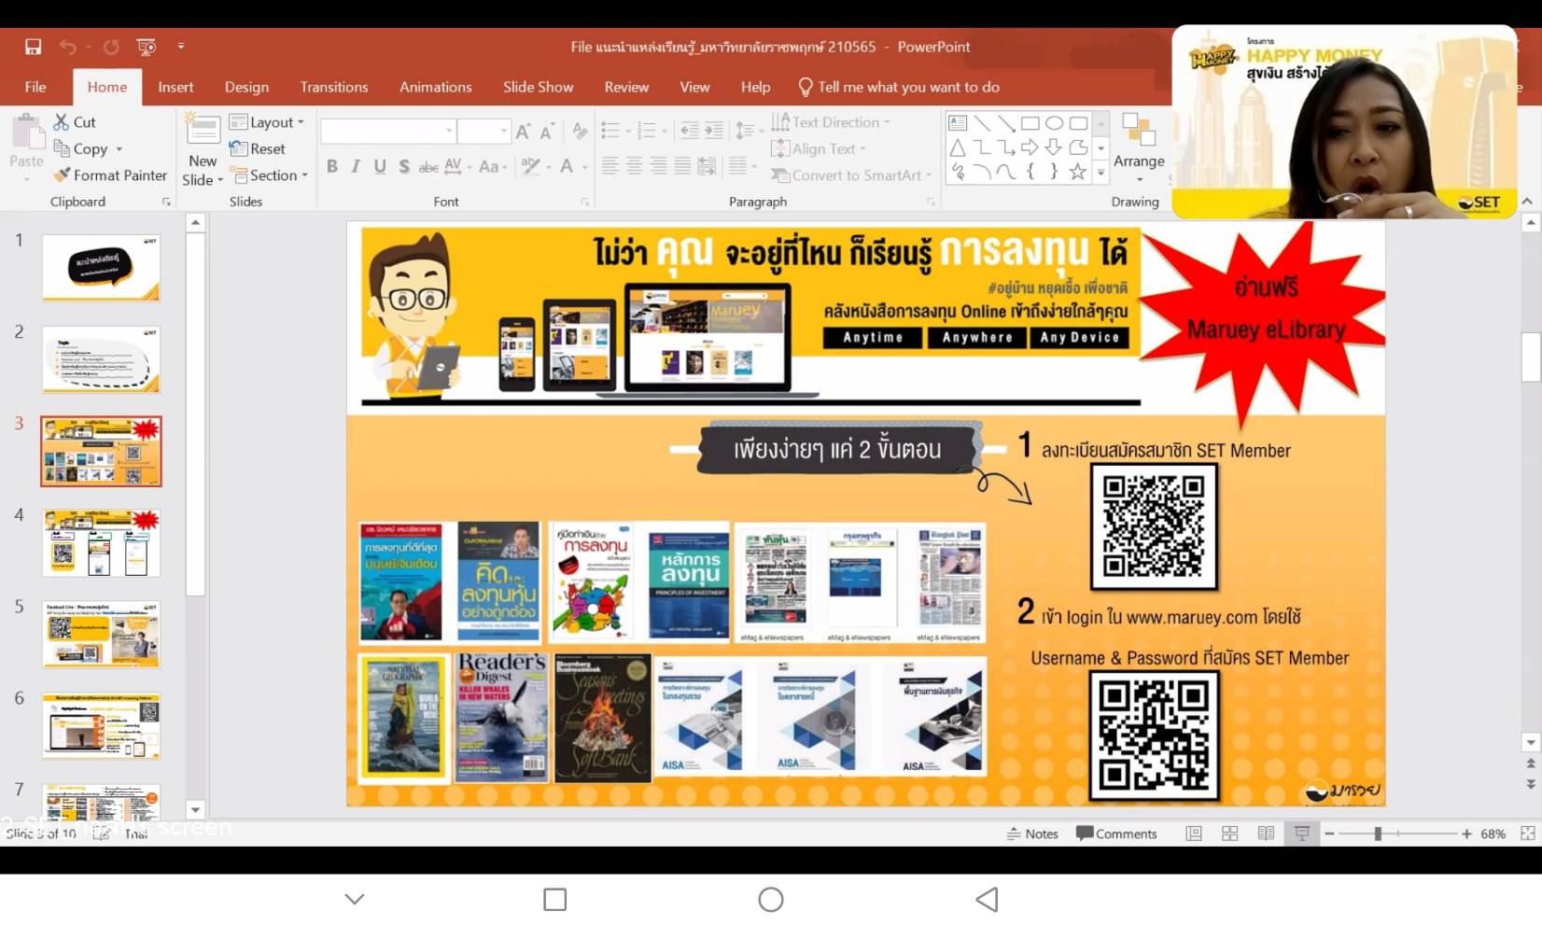
Task: Click zoom out minus button
Action: point(1330,834)
